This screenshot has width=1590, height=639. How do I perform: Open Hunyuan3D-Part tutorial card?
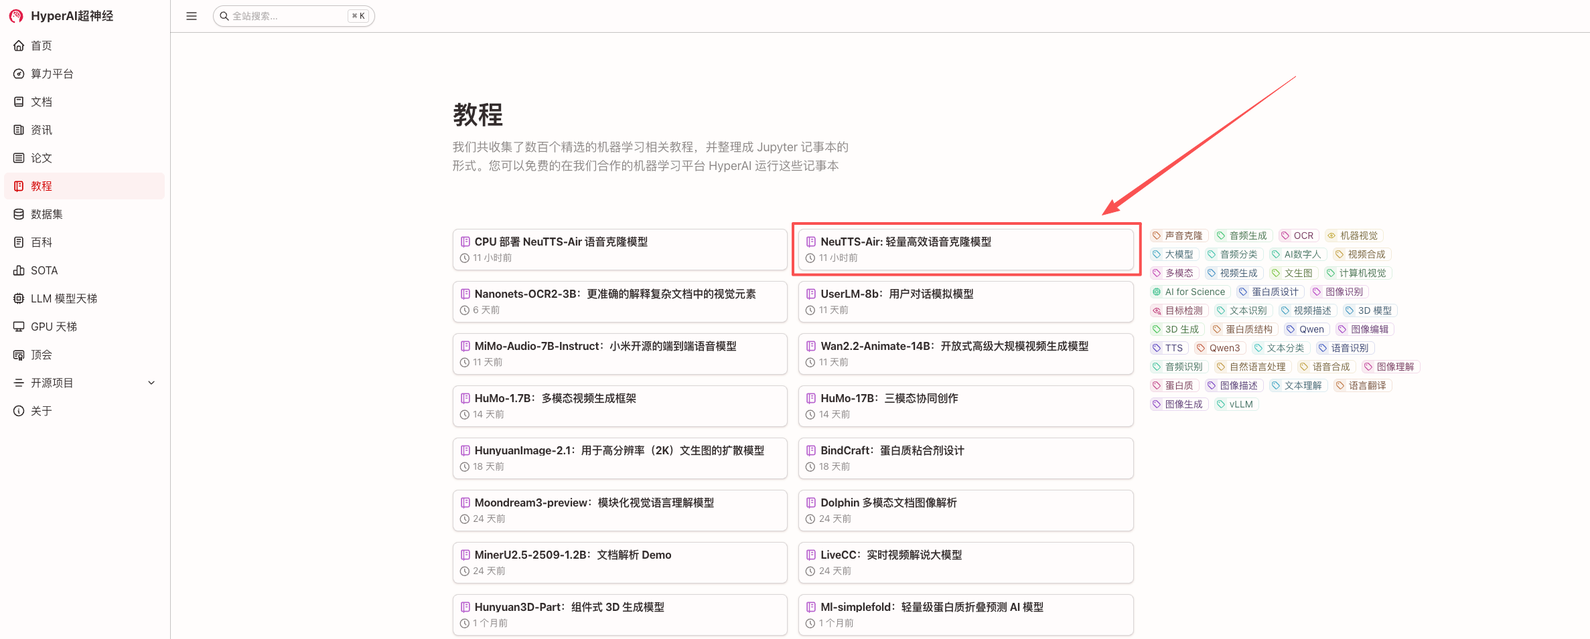[x=620, y=615]
